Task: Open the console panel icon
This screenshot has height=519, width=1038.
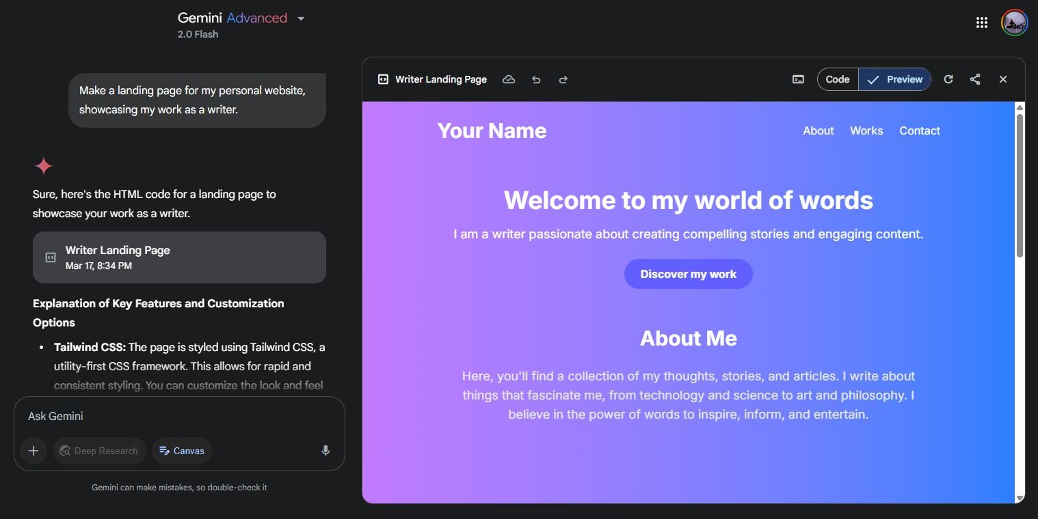Action: (798, 80)
